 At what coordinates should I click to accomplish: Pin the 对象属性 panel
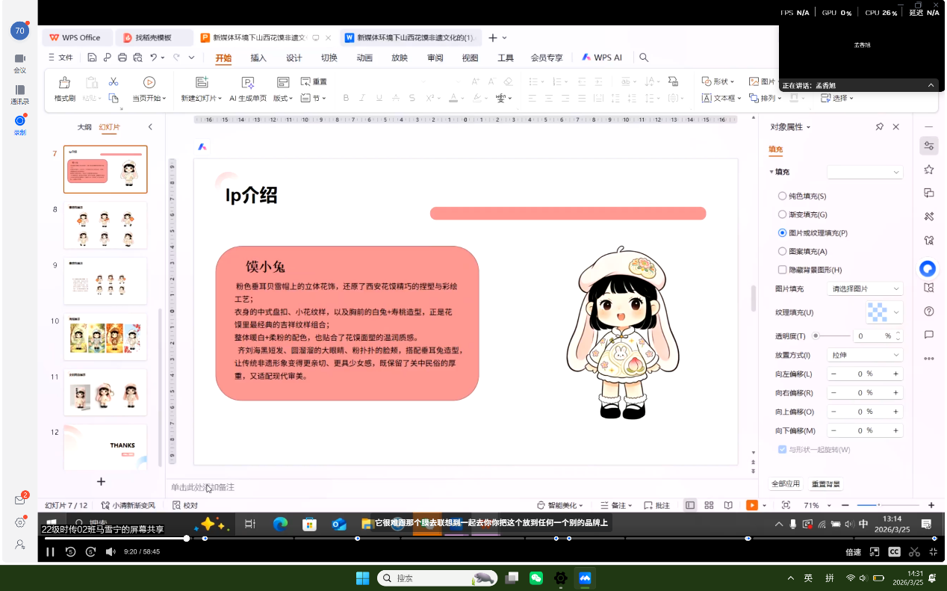click(879, 127)
